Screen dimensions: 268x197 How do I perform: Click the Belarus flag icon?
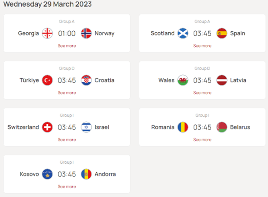222,127
